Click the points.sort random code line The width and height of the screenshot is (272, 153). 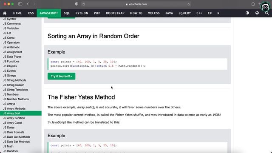click(x=98, y=66)
